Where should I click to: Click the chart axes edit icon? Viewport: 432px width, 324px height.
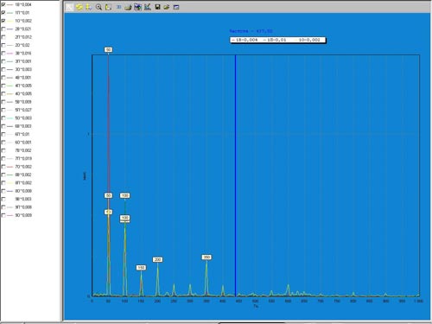point(148,7)
